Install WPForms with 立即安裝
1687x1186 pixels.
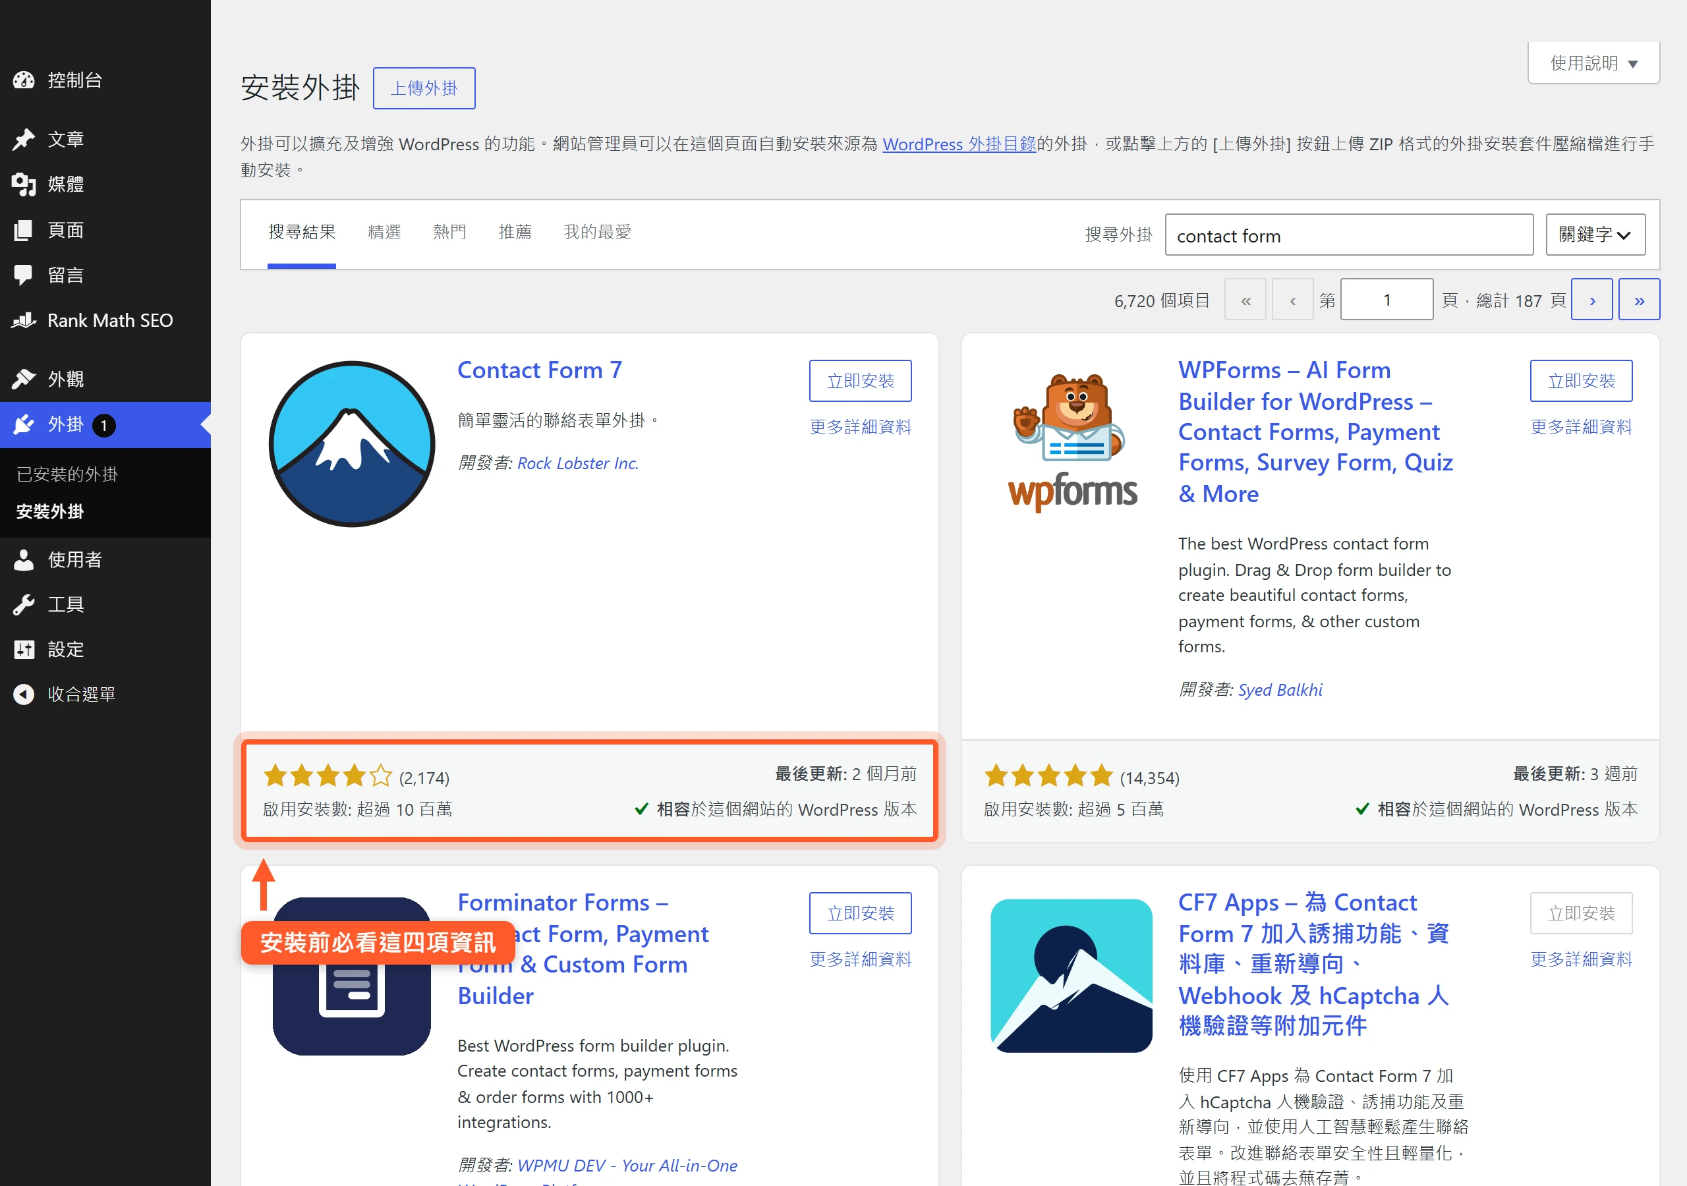pyautogui.click(x=1581, y=381)
